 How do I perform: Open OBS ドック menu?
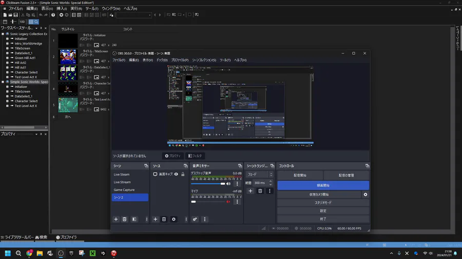click(x=162, y=60)
